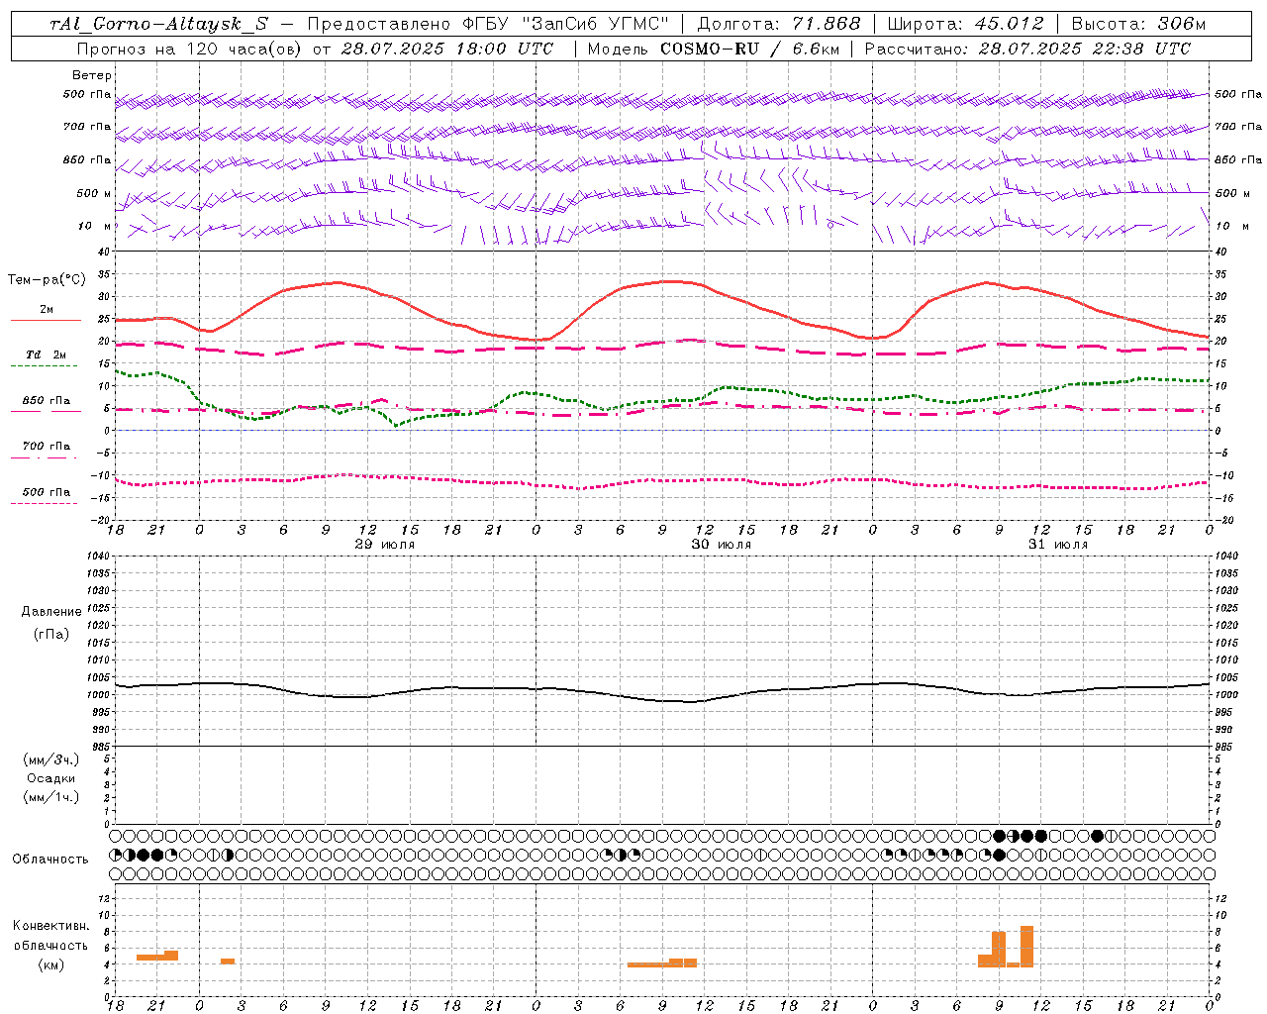Click the Модель COSMO-RU / 6.6км label
The width and height of the screenshot is (1267, 1014).
(714, 49)
